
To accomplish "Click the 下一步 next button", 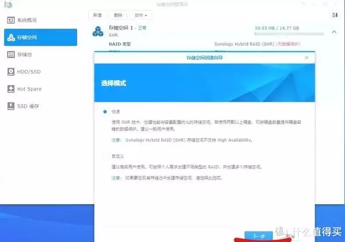I will pos(259,236).
